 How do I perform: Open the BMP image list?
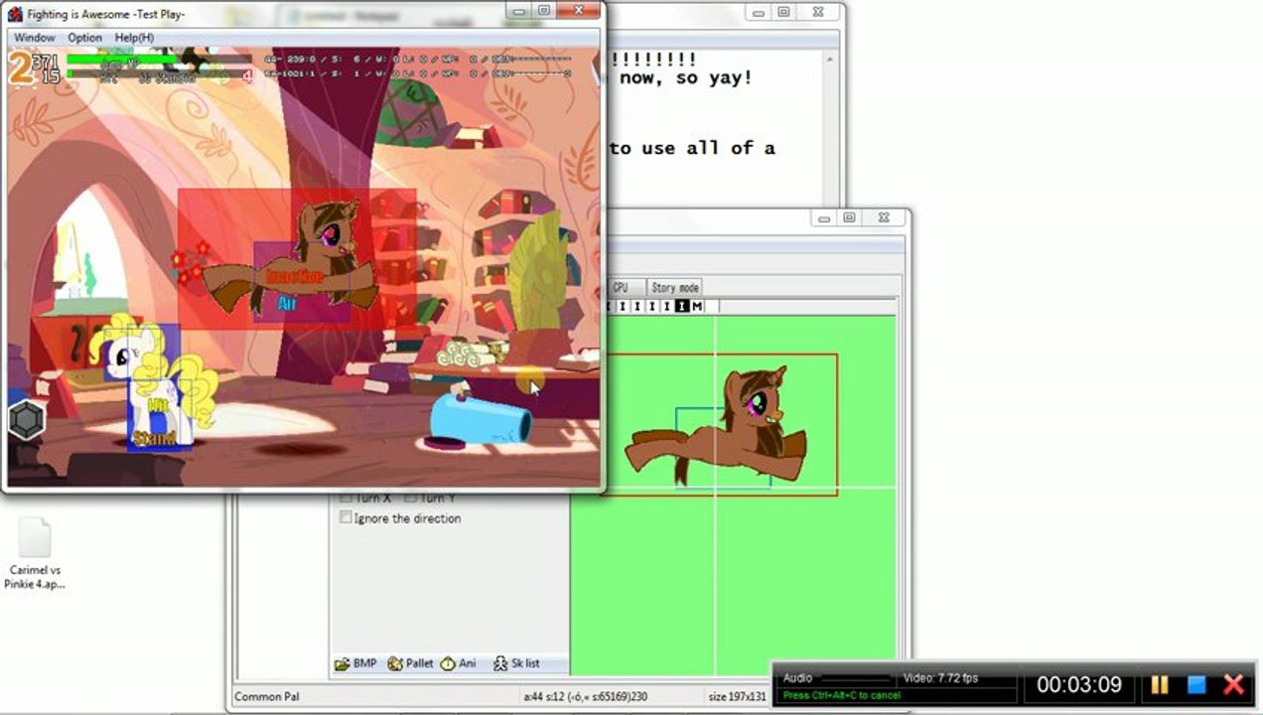(x=355, y=663)
